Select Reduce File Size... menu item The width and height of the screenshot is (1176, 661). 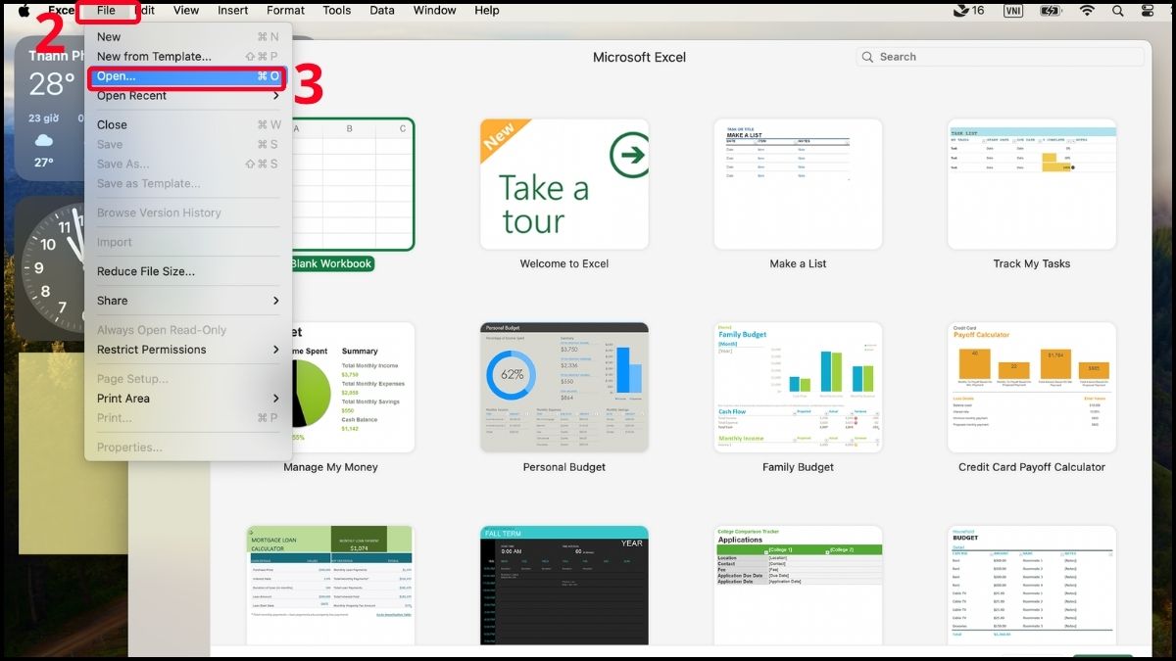(x=188, y=272)
